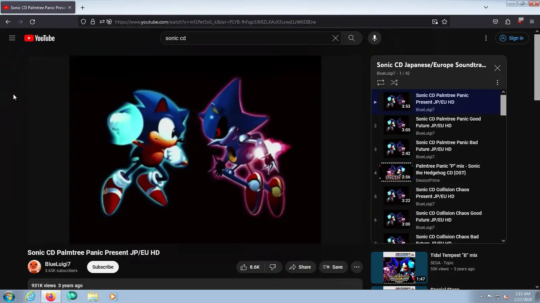540x303 pixels.
Task: Open BlueLuigi7 channel avatar
Action: (x=34, y=267)
